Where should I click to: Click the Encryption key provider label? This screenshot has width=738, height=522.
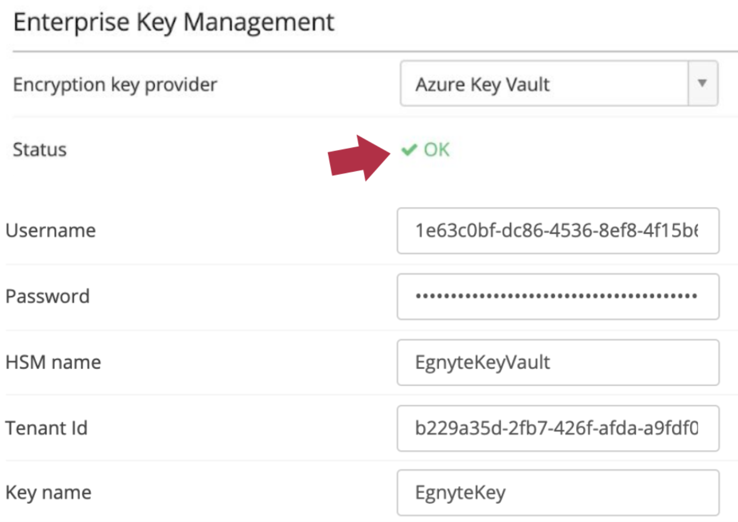pos(115,85)
